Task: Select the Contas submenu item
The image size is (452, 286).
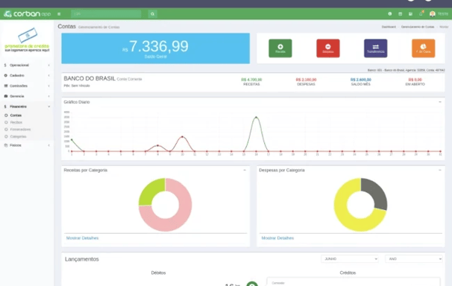Action: (16, 115)
